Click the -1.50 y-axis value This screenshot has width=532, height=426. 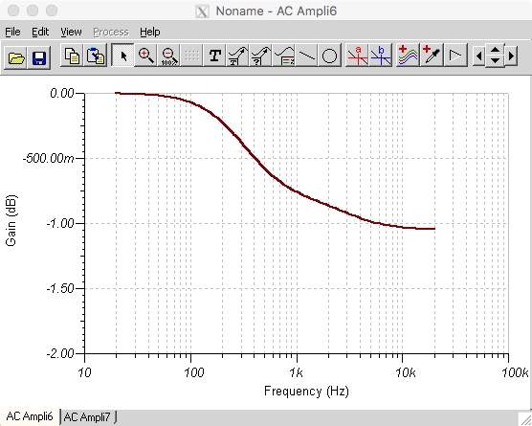coord(59,288)
